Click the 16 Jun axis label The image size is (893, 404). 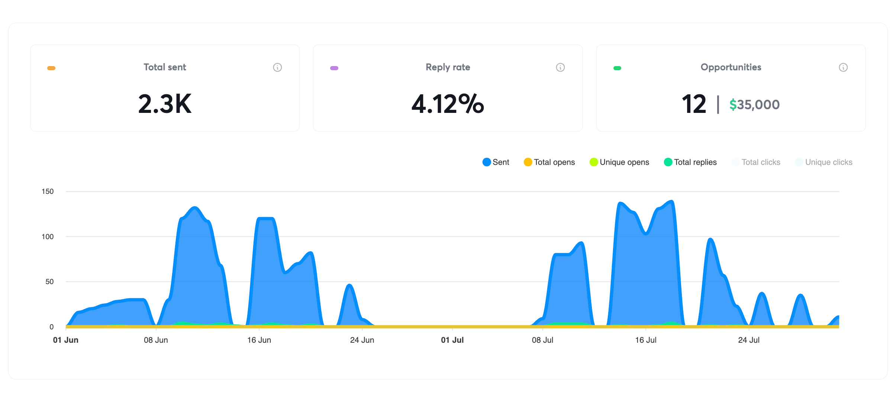tap(259, 340)
